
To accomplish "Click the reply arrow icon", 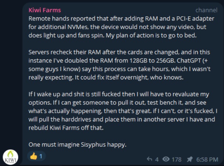I will (150, 159).
